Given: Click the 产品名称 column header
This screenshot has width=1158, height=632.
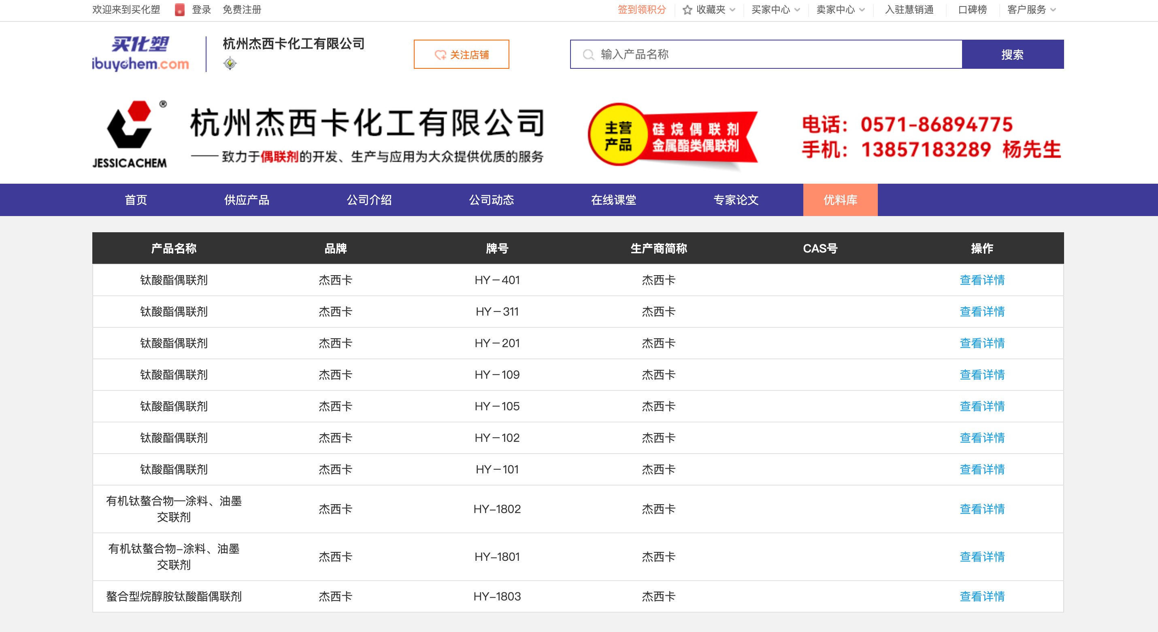Looking at the screenshot, I should (174, 248).
